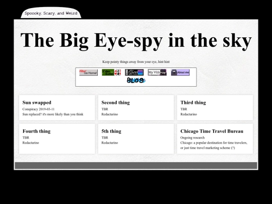Click 'TBR' in the Fourth thing card
The width and height of the screenshot is (272, 204).
pyautogui.click(x=26, y=138)
